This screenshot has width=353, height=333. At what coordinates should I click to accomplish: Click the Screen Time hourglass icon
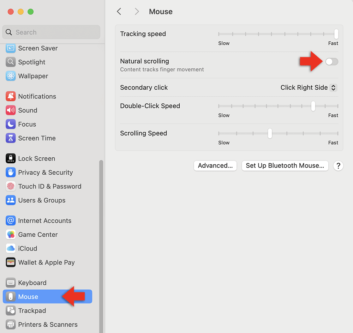(x=11, y=138)
